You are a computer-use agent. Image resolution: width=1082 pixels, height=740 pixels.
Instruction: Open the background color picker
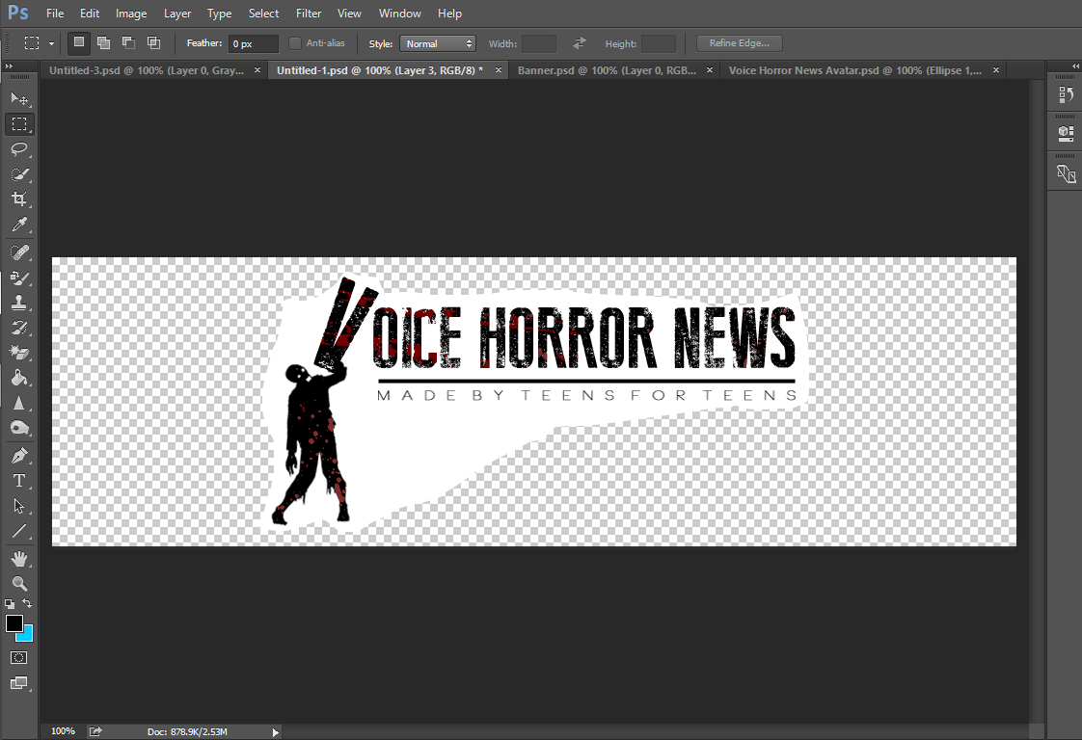click(27, 635)
